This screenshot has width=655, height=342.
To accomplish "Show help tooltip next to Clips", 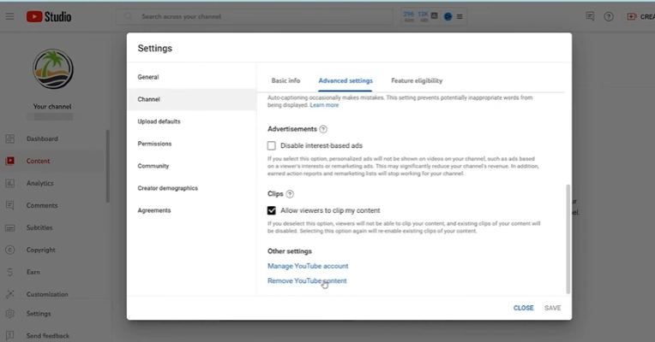I will [x=290, y=194].
